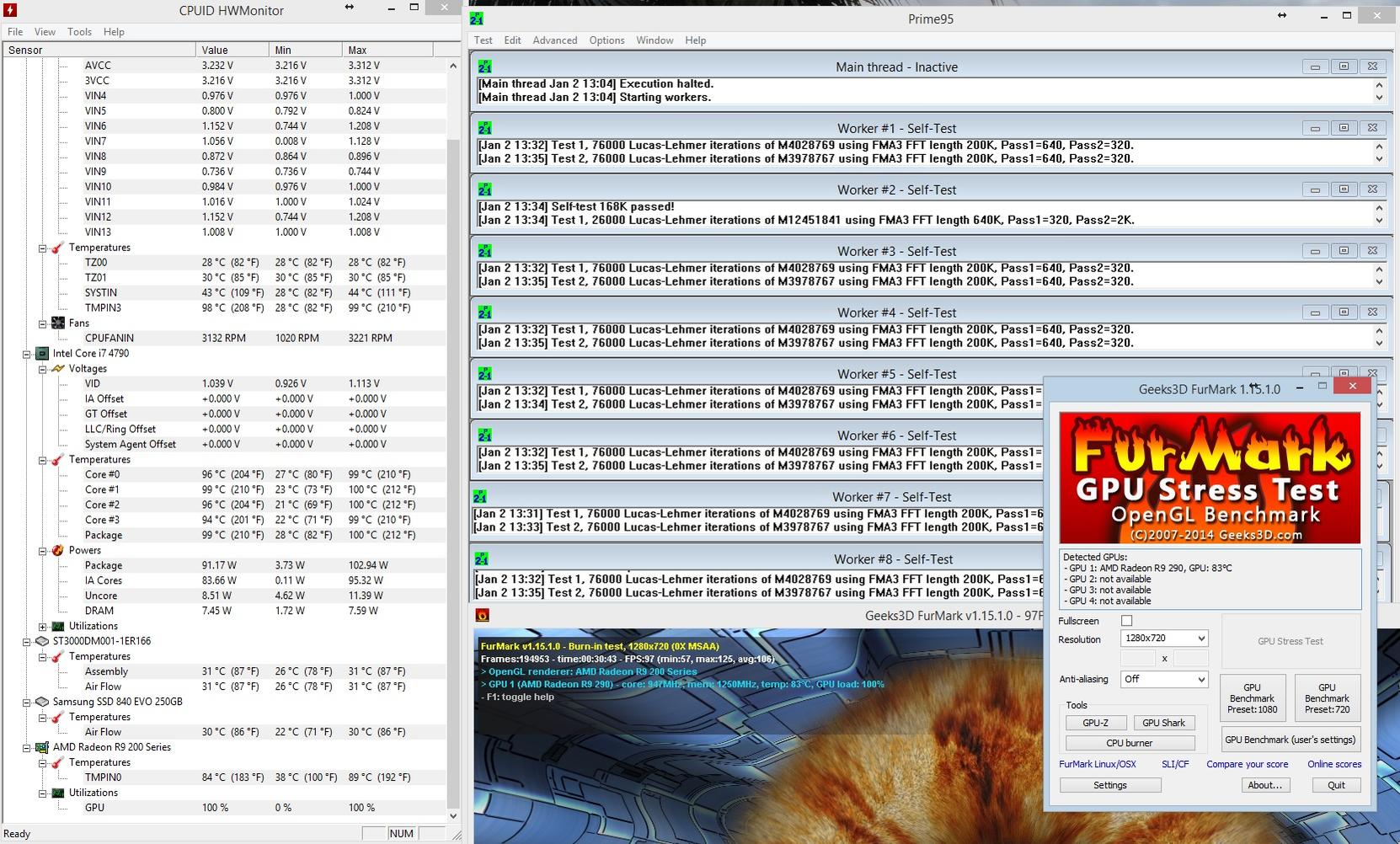Click the FurMark burn-in render window icon
This screenshot has height=844, width=1400.
pos(483,616)
